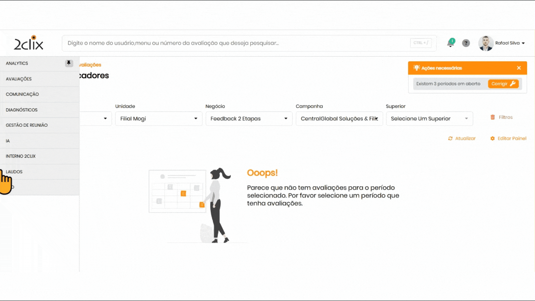
Task: Open the help question mark icon
Action: (466, 43)
